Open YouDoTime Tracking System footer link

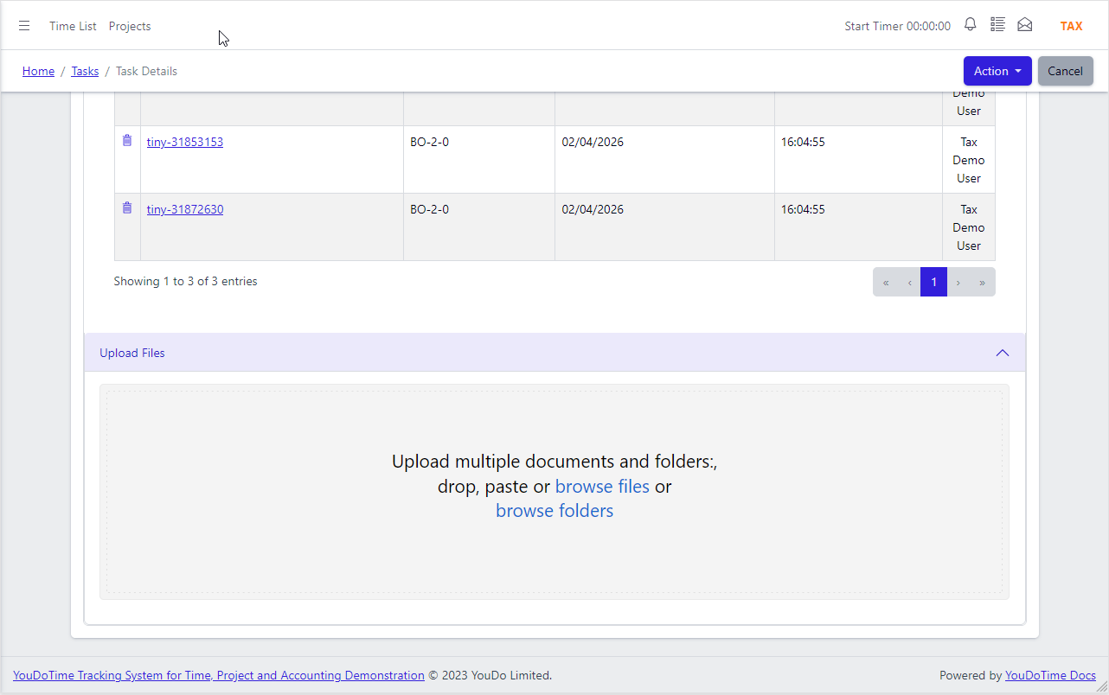coord(219,675)
